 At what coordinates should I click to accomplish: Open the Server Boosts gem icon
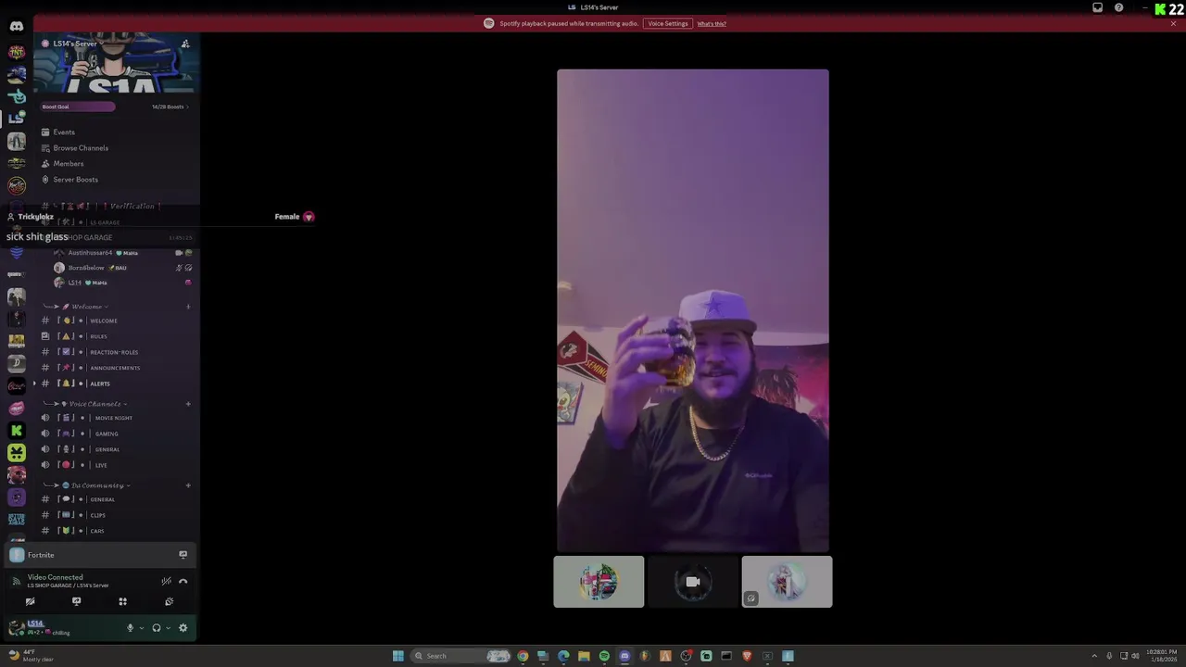tap(45, 180)
